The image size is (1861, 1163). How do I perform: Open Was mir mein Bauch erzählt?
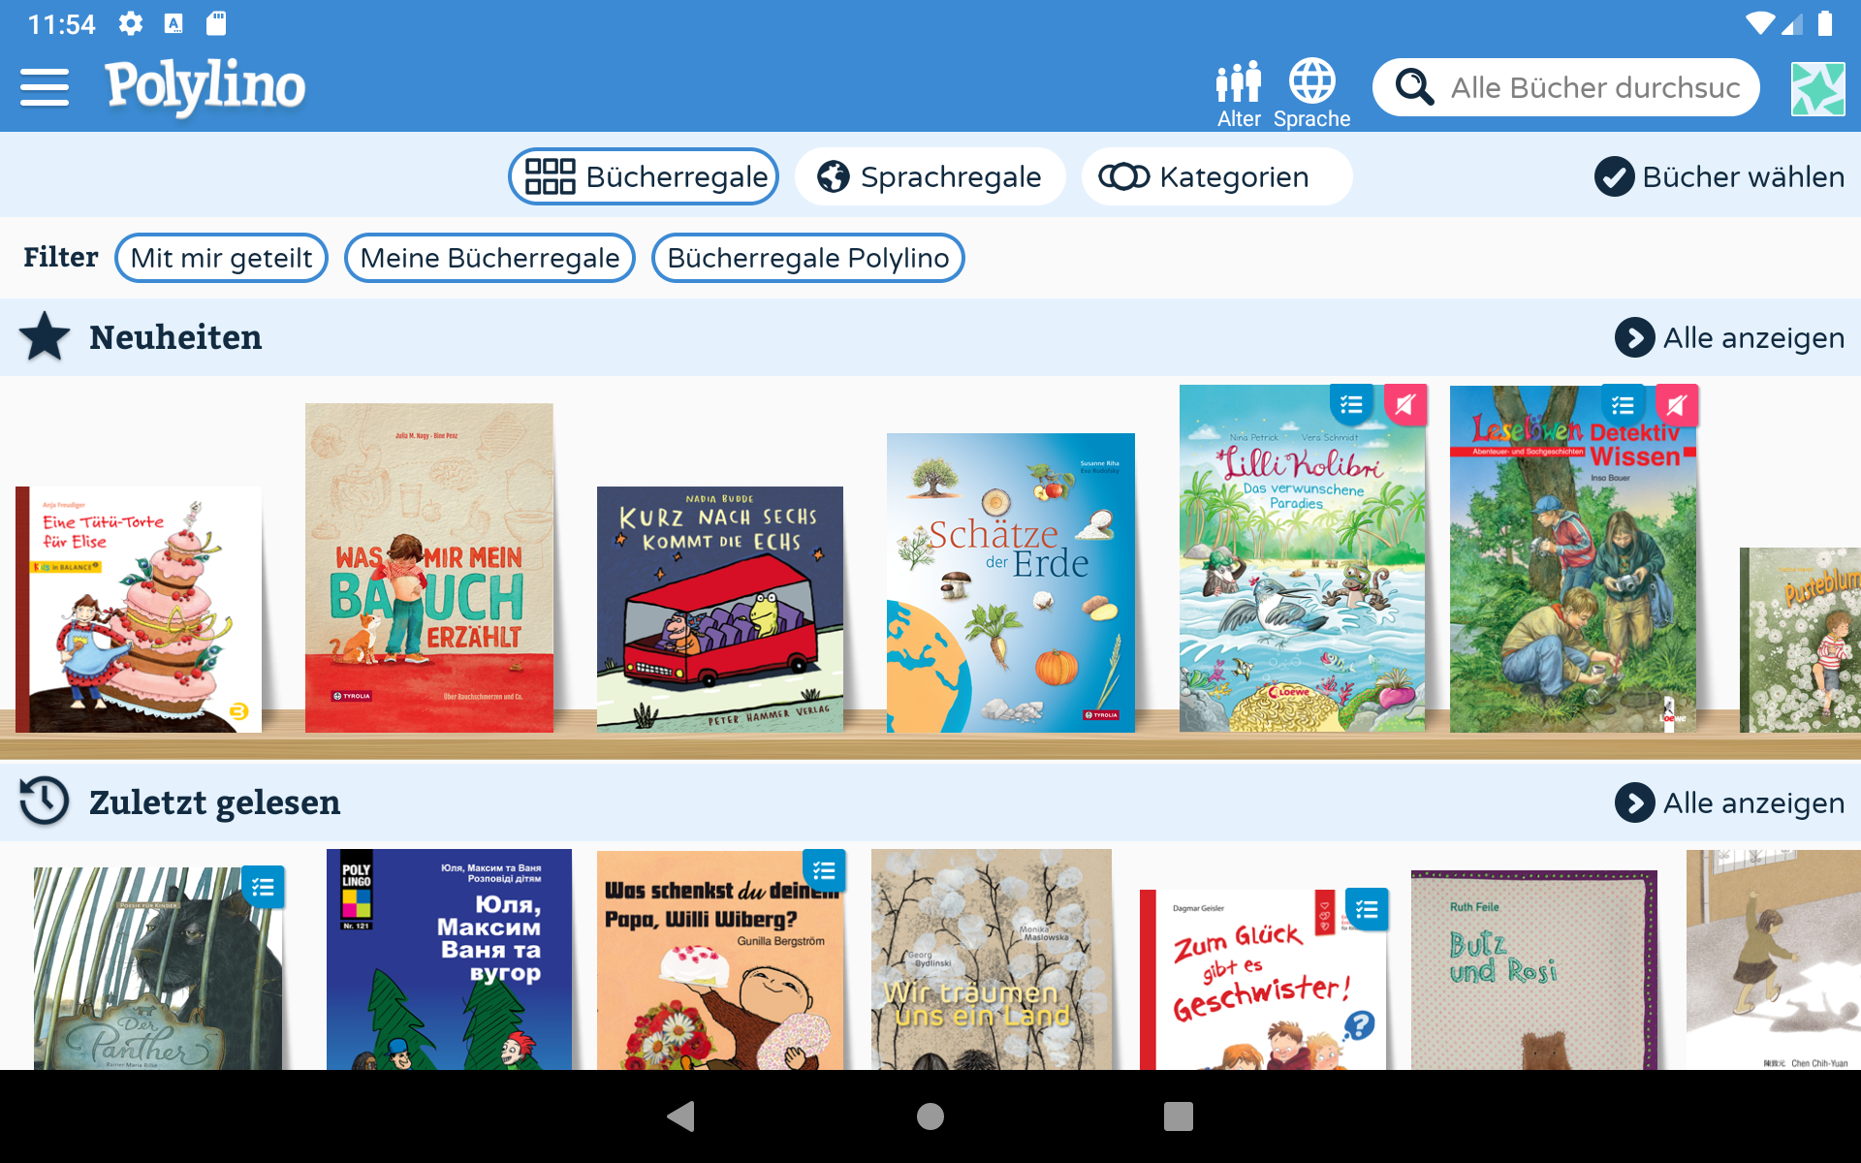pos(429,568)
